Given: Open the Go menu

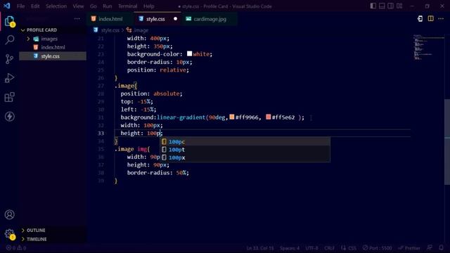Looking at the screenshot, I should 94,6.
